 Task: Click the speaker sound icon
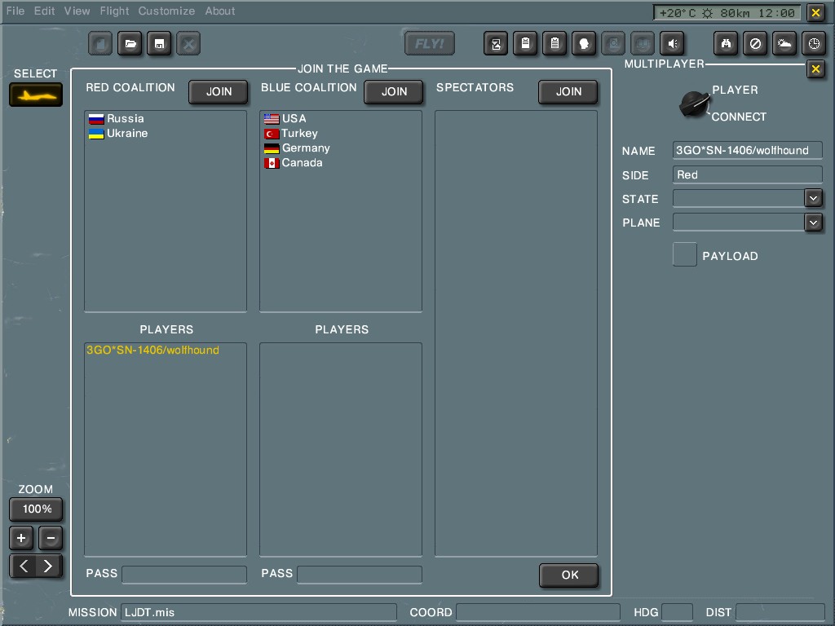tap(672, 44)
